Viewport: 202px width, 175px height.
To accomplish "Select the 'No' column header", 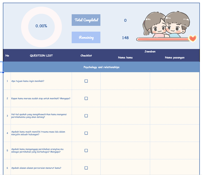I will pos(7,56).
